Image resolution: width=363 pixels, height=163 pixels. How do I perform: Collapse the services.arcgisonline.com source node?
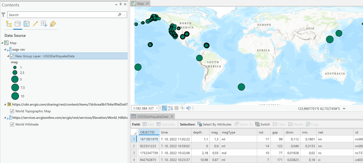(x=5, y=118)
